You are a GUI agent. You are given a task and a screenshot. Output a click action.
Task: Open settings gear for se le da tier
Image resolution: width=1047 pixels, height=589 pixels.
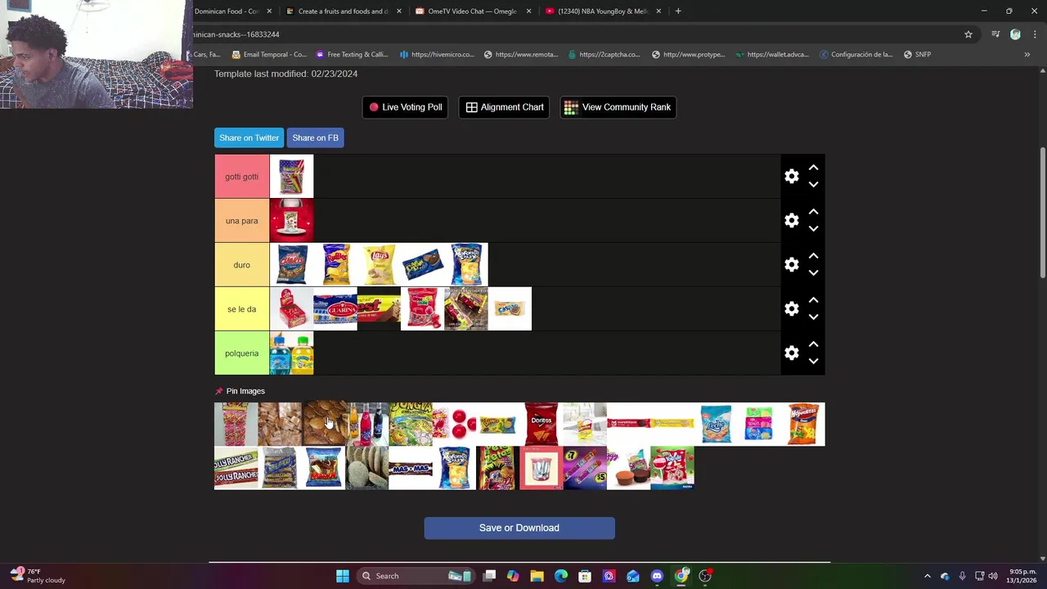point(791,309)
